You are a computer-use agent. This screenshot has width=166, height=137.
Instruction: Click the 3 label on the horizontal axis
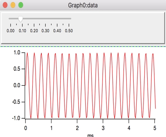point(103,128)
